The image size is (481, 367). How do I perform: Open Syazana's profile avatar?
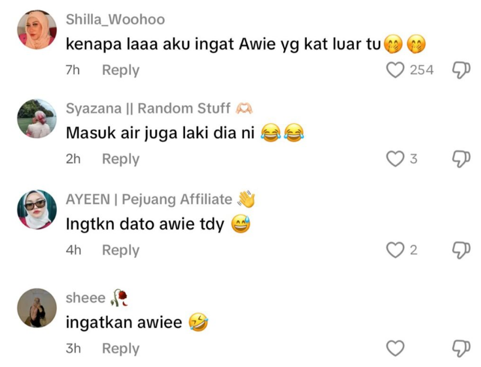[37, 119]
